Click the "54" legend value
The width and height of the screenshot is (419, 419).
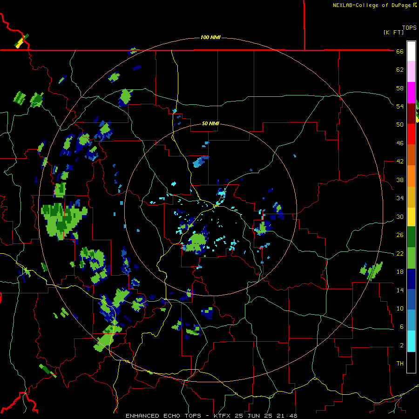point(400,106)
